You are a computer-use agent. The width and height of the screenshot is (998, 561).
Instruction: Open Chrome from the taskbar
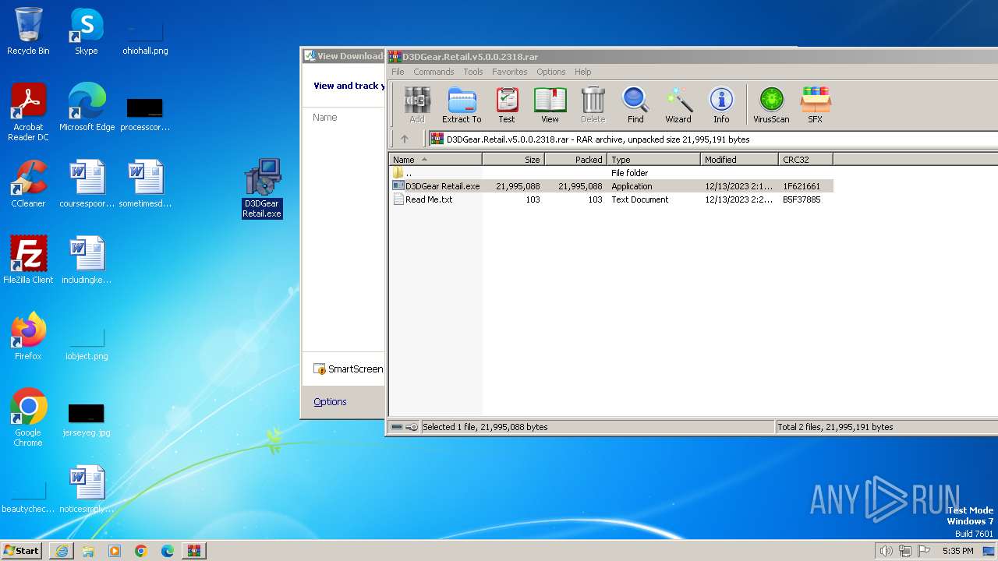(141, 551)
